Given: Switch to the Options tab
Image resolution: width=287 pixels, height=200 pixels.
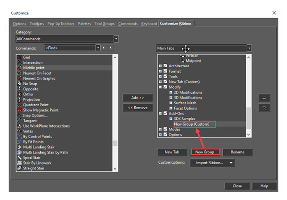Looking at the screenshot, I should (19, 24).
